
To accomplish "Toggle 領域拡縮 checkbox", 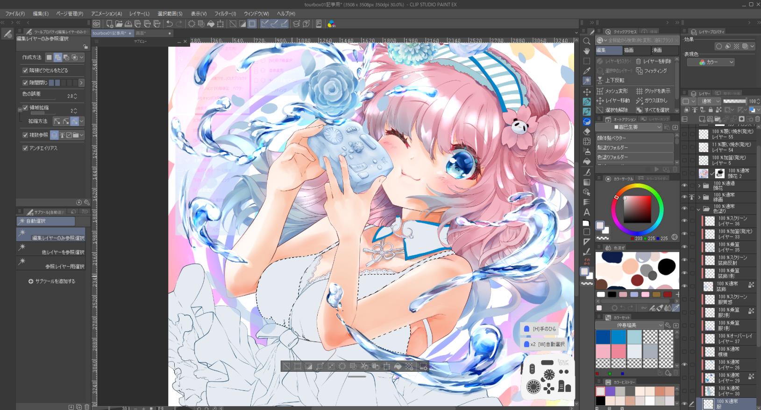I will pos(25,107).
